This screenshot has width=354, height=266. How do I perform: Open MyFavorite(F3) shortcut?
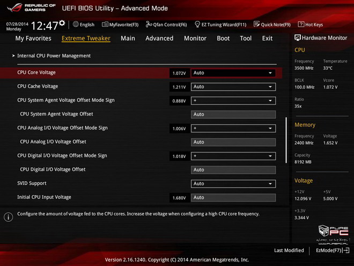[120, 24]
